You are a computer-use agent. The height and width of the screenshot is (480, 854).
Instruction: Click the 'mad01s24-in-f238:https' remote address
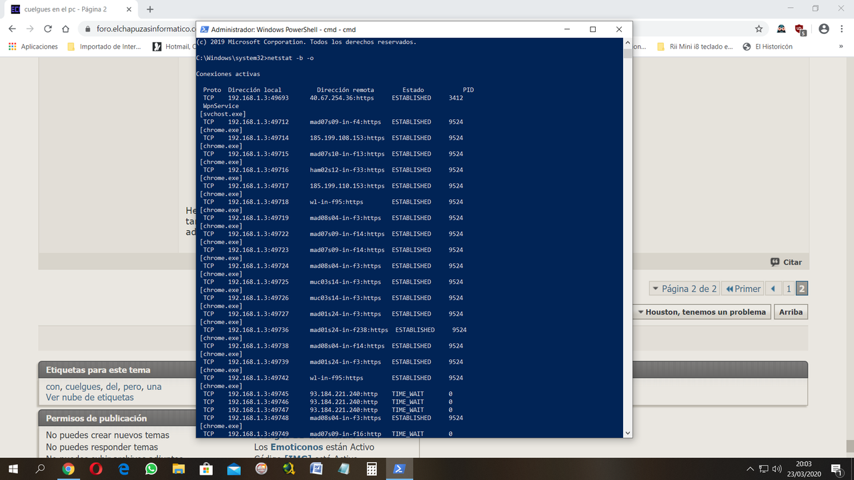(x=349, y=330)
